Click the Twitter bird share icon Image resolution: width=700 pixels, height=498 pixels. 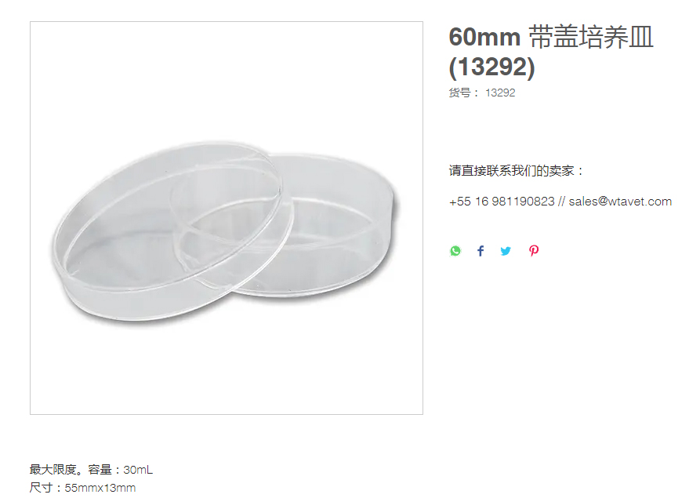pyautogui.click(x=506, y=251)
